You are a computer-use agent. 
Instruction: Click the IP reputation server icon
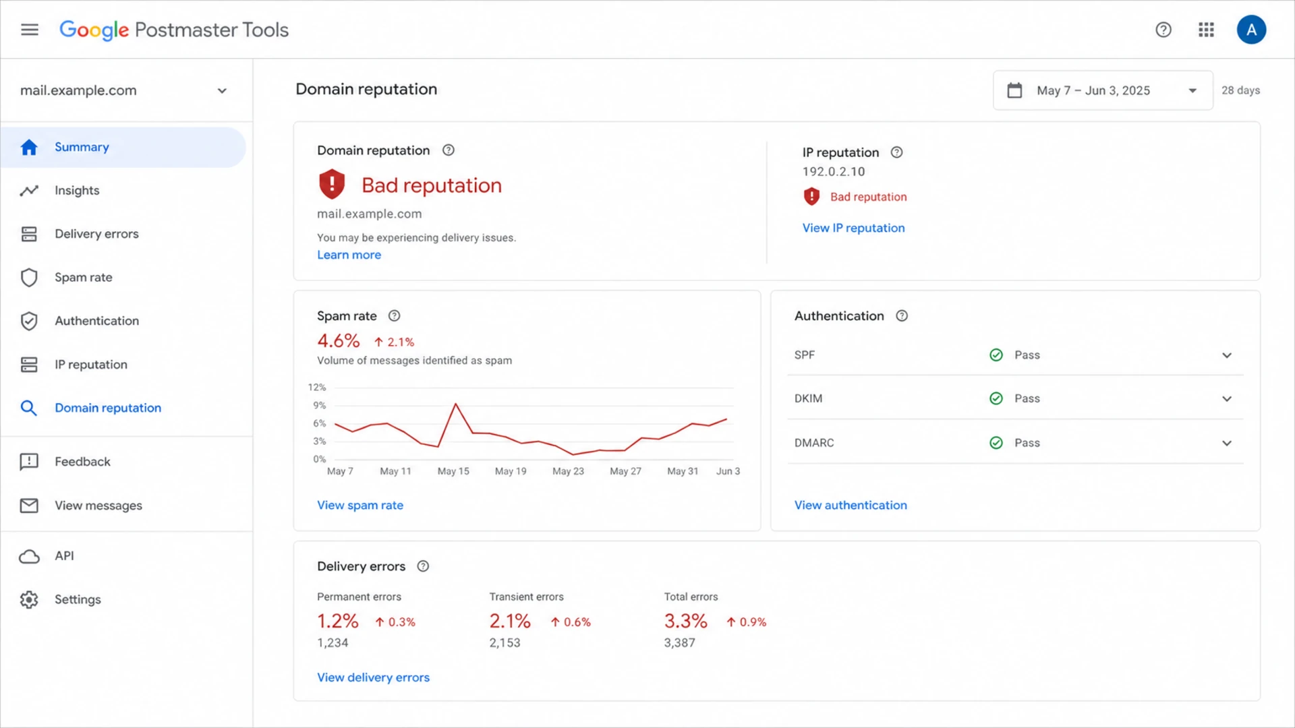pyautogui.click(x=29, y=365)
